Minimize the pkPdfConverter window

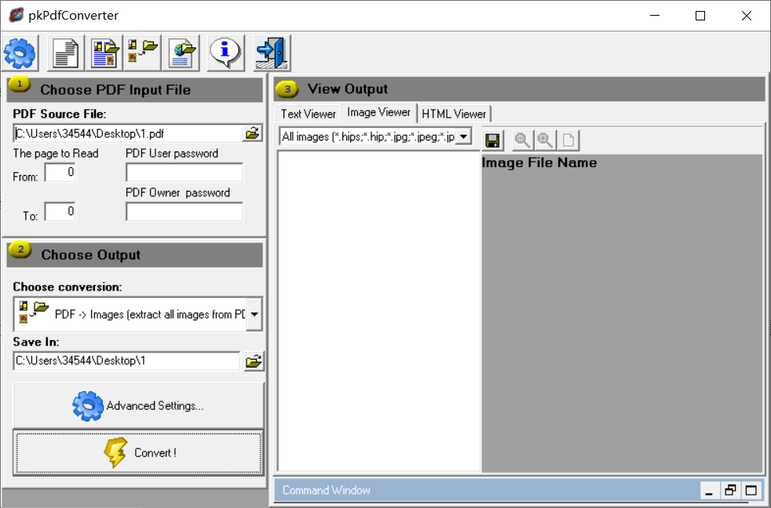click(x=655, y=16)
